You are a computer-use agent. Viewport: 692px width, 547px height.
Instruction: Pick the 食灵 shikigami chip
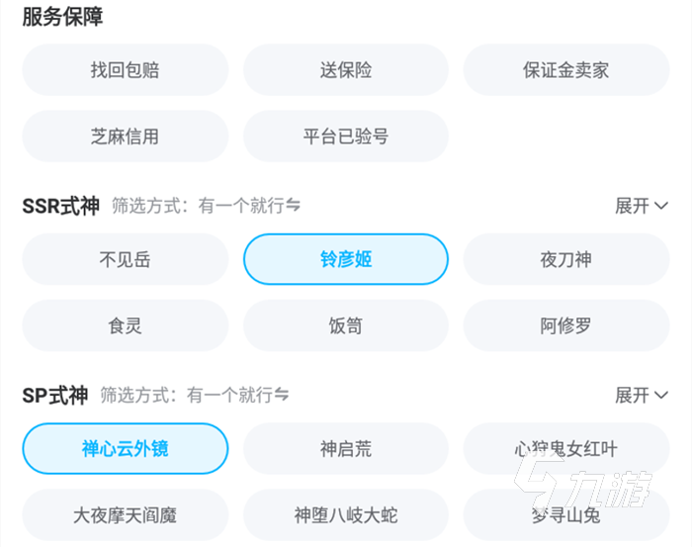(125, 325)
